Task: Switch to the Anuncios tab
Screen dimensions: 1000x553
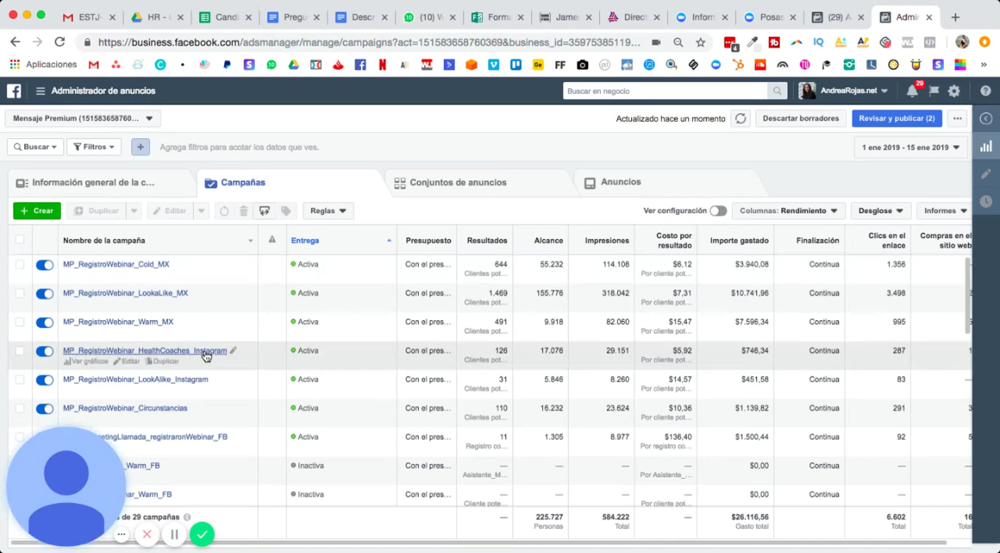Action: (620, 182)
